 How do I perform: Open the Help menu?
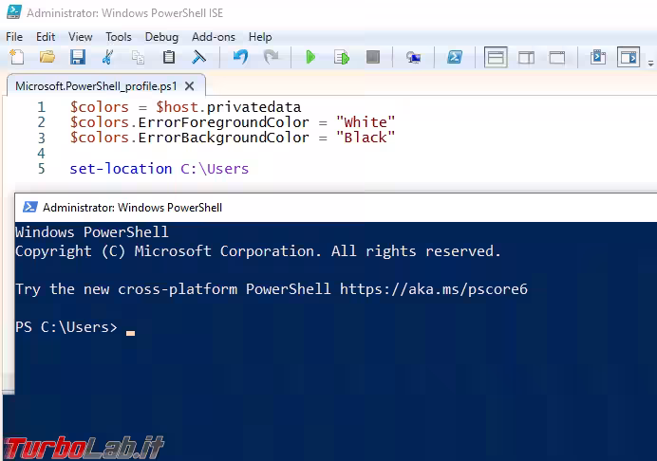[x=260, y=37]
